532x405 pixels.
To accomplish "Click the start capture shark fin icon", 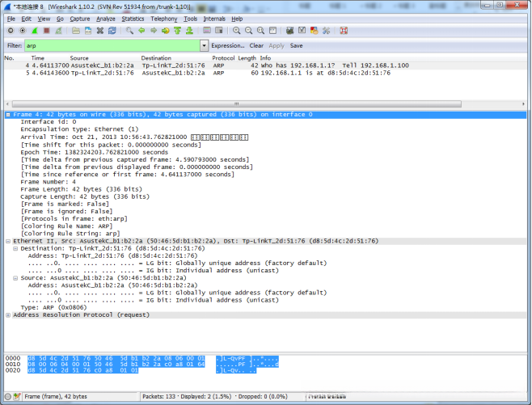I will coord(34,31).
